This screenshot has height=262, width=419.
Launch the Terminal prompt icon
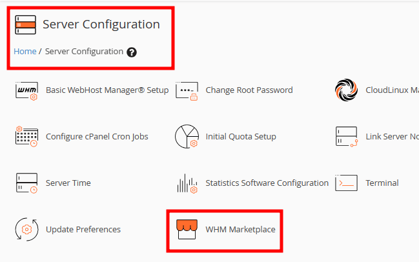(346, 183)
